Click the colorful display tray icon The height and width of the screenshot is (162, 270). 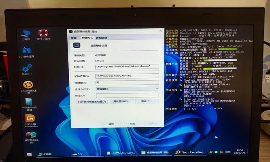pos(221,152)
